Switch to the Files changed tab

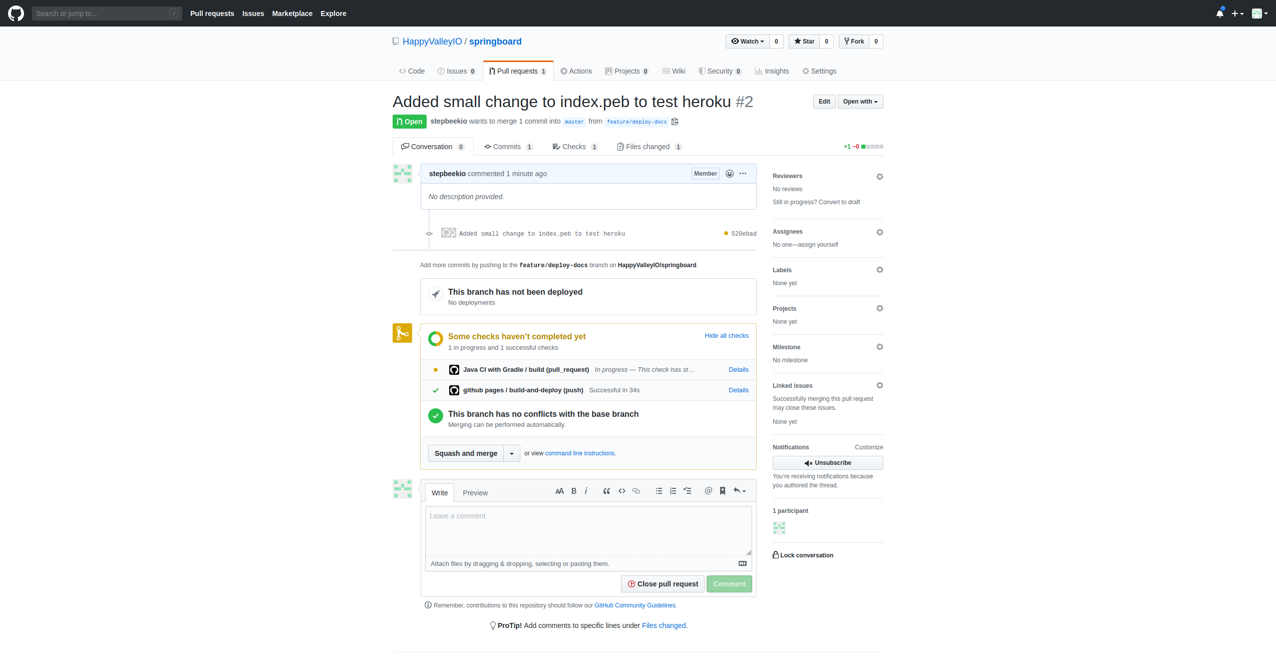pyautogui.click(x=650, y=147)
